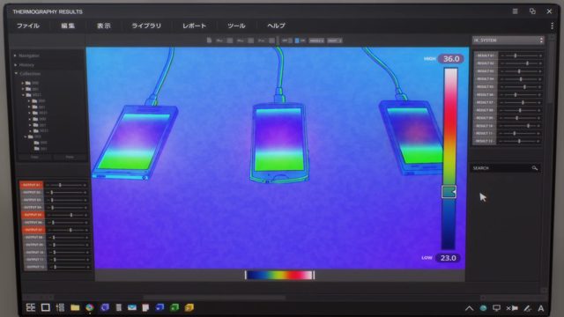Open File Explorer folder icon on the taskbar
Image resolution: width=564 pixels, height=317 pixels.
pyautogui.click(x=75, y=307)
